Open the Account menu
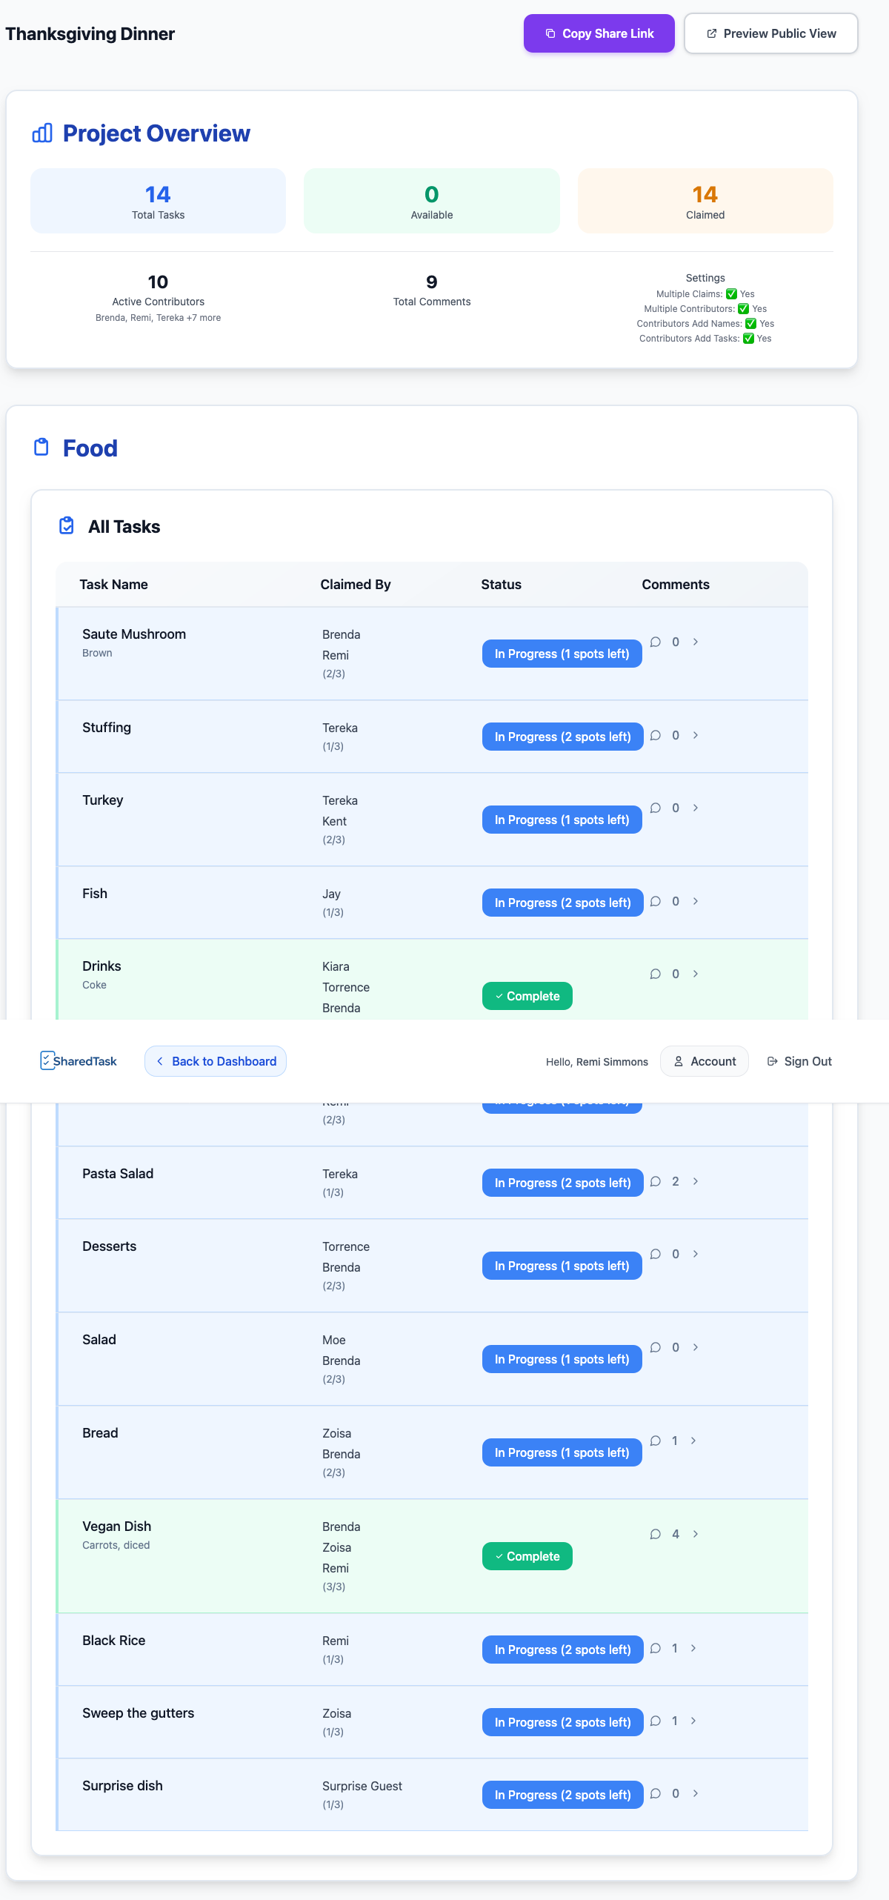889x1900 pixels. coord(705,1061)
